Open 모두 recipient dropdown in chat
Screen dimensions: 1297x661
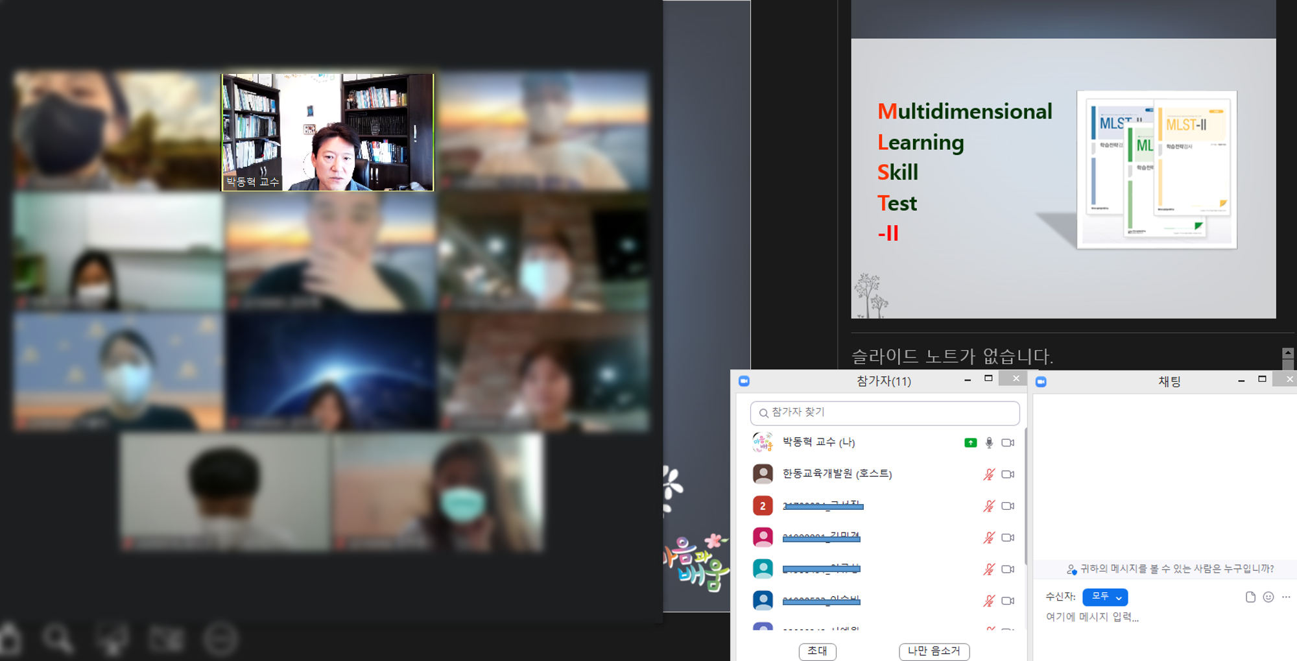tap(1105, 596)
